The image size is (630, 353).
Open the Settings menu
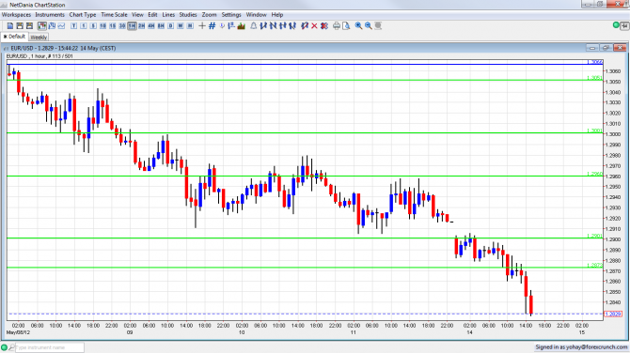pos(231,14)
